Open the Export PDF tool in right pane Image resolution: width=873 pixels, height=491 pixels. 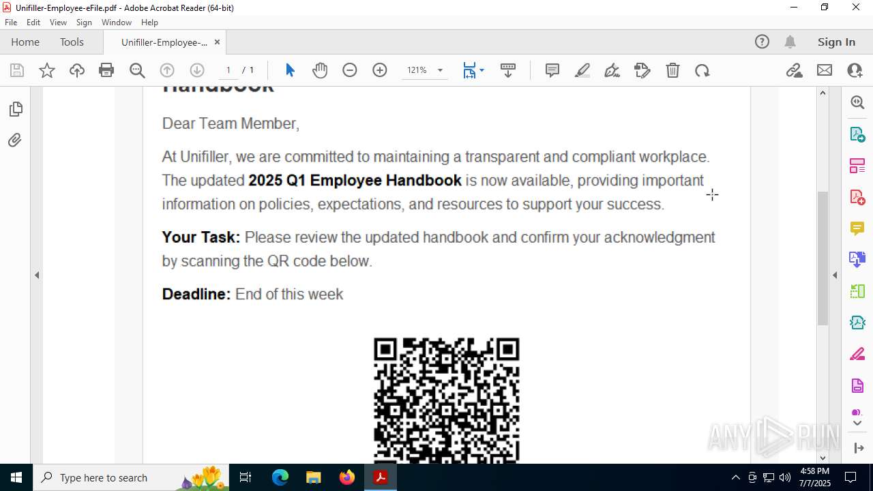tap(857, 134)
